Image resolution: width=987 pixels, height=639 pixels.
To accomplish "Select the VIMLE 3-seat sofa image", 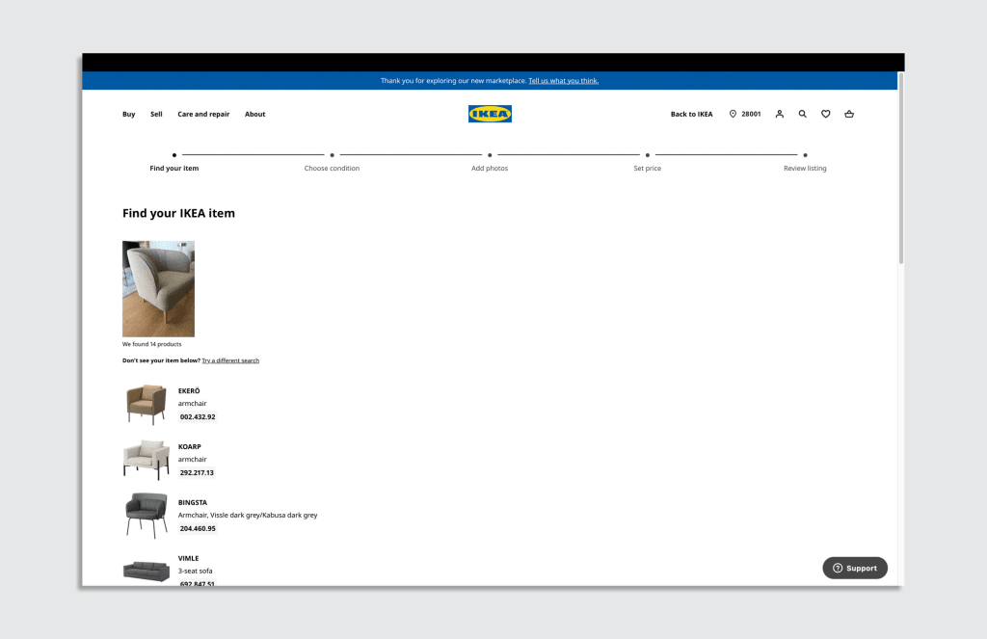I will [x=146, y=571].
